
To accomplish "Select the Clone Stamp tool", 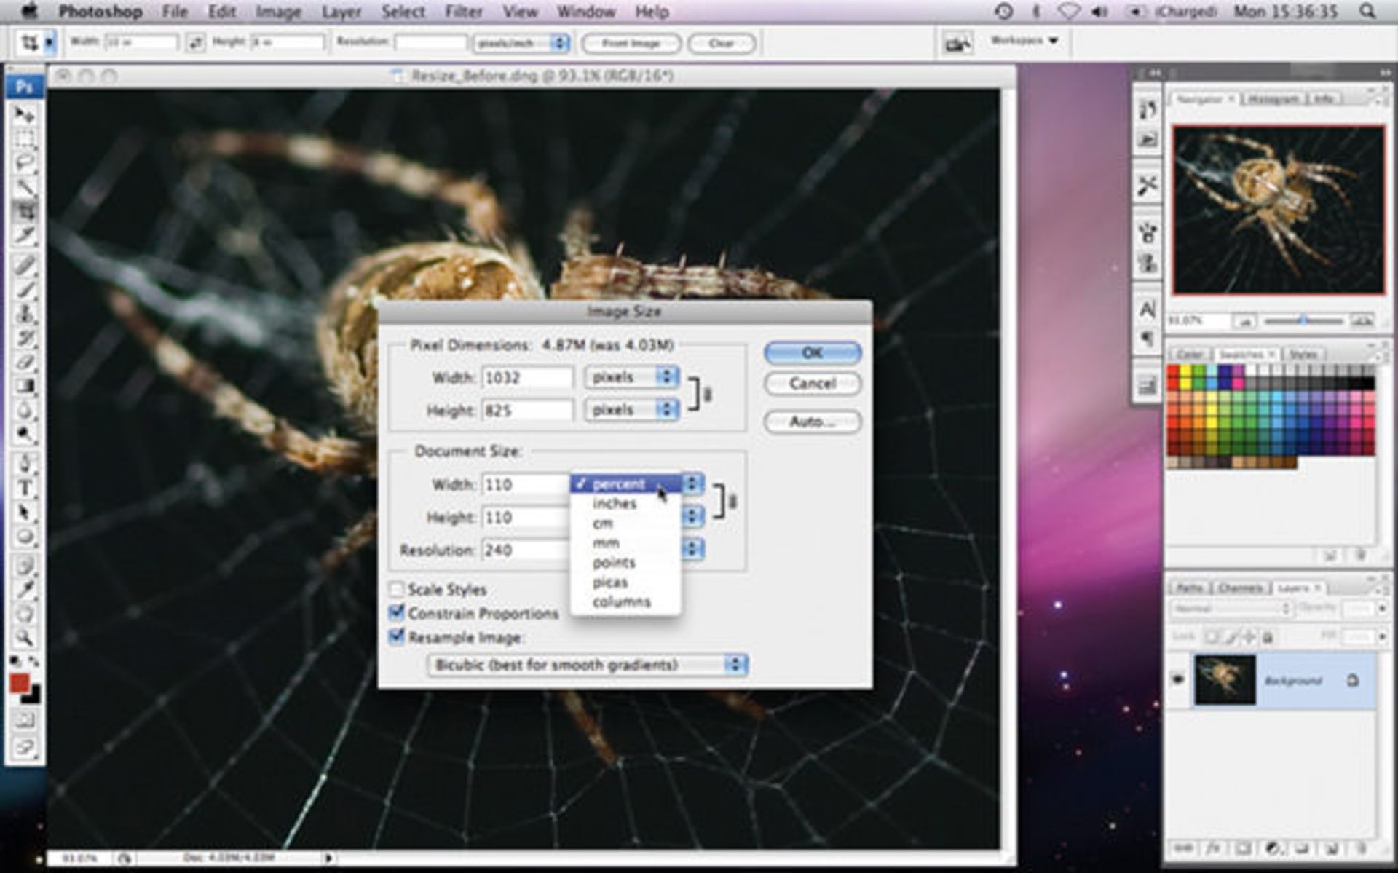I will click(x=25, y=314).
